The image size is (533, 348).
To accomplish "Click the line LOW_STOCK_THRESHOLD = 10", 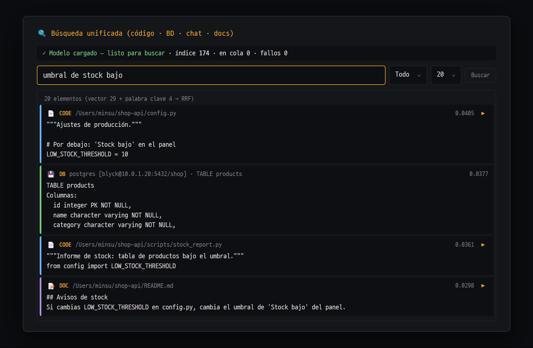I will [87, 154].
